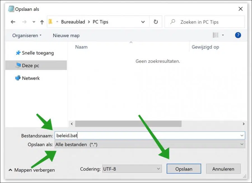Open the Organiseren menu
The width and height of the screenshot is (252, 183).
click(27, 35)
